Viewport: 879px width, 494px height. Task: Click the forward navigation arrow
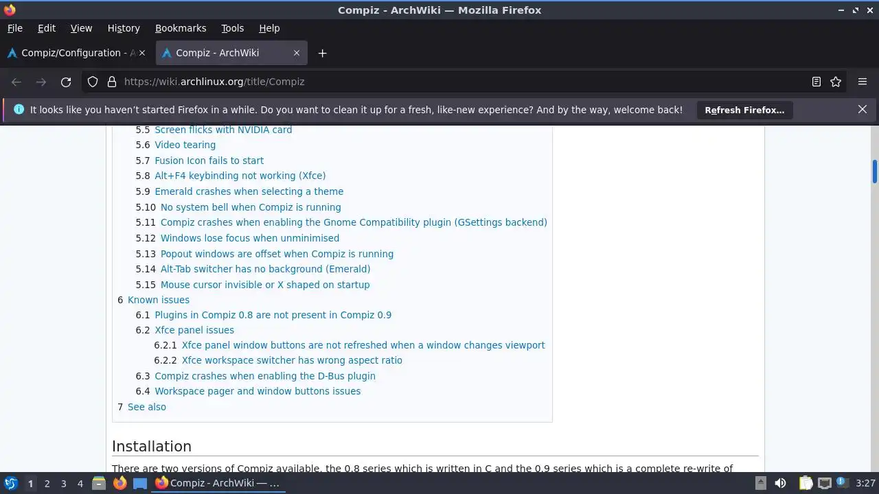tap(41, 82)
